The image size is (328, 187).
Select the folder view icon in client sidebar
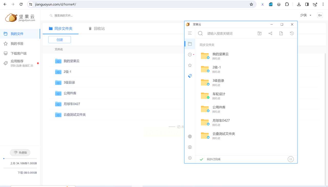point(190,44)
